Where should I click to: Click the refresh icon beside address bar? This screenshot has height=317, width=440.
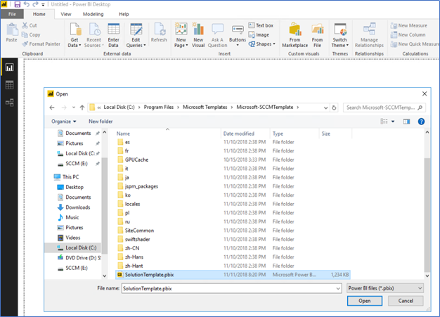(x=334, y=108)
